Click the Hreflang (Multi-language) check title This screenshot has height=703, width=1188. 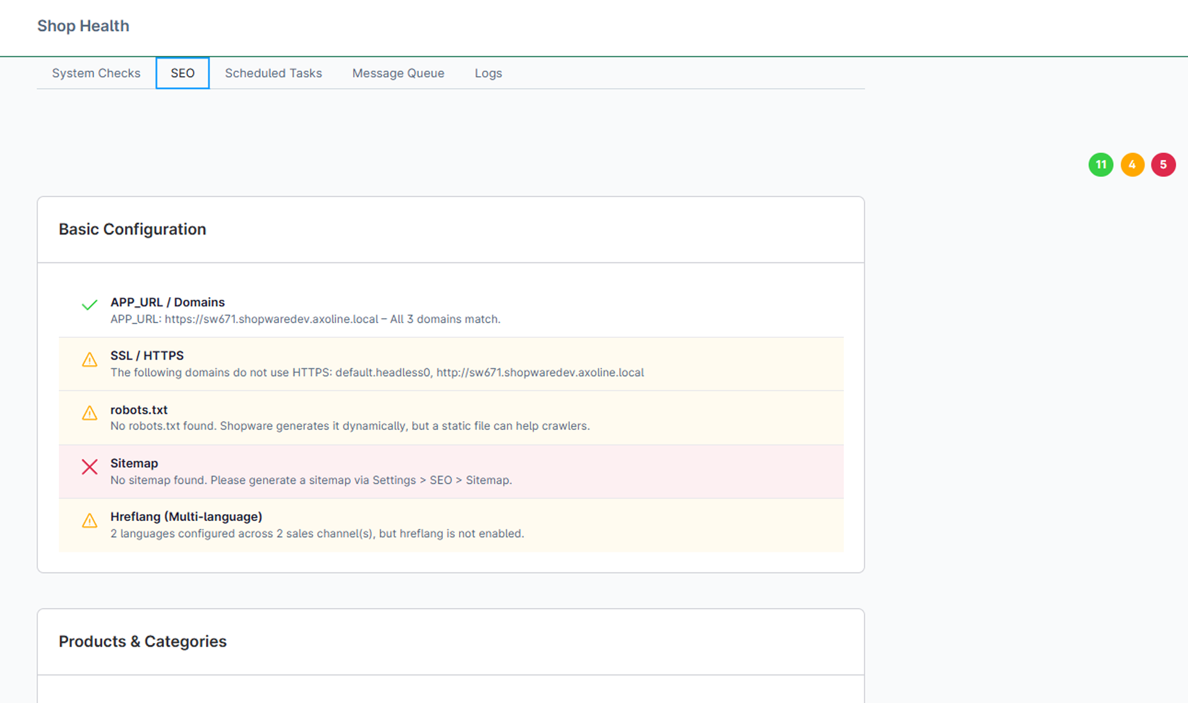pos(186,517)
